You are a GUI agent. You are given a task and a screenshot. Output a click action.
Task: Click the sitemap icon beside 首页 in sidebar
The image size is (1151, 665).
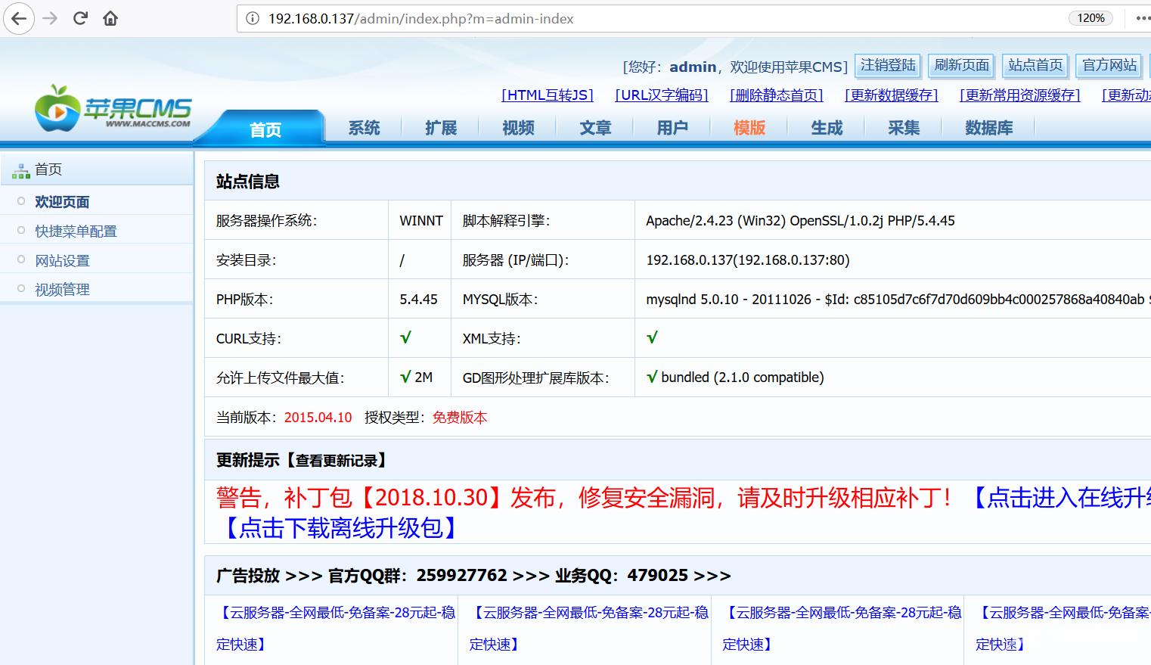20,171
